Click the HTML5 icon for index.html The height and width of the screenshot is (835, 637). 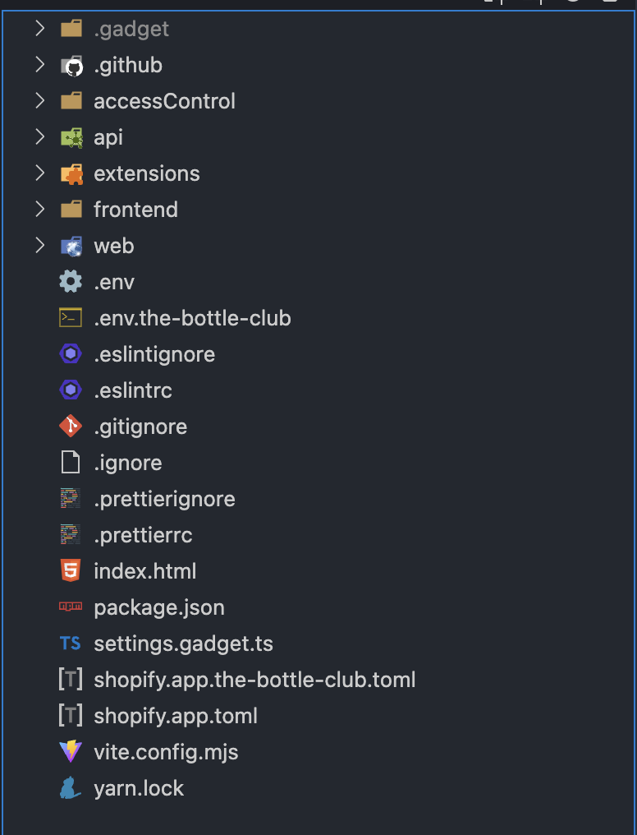click(x=71, y=571)
